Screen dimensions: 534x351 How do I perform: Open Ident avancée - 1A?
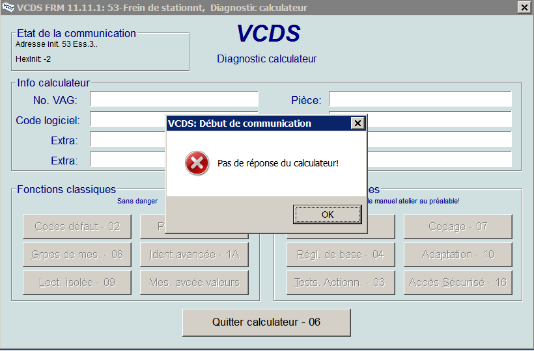pyautogui.click(x=194, y=255)
